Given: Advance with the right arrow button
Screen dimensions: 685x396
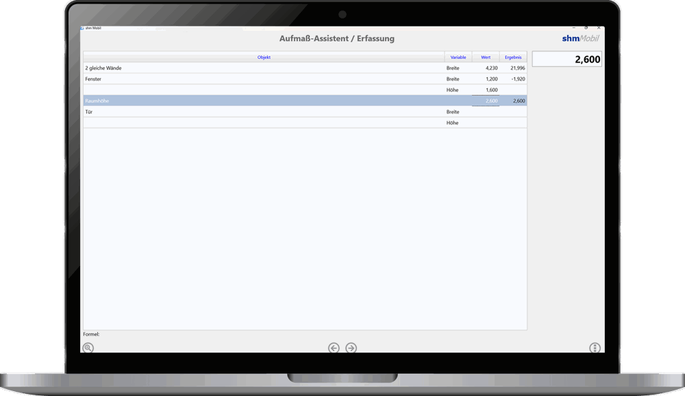Looking at the screenshot, I should [351, 347].
